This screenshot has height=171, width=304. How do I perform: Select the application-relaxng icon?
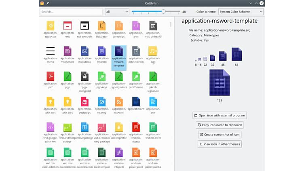(x=101, y=101)
